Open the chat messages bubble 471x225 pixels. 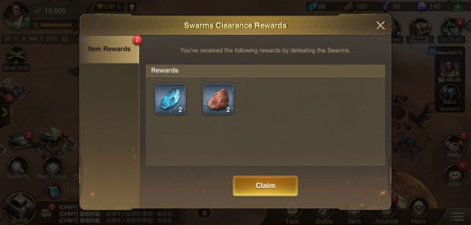point(46,213)
